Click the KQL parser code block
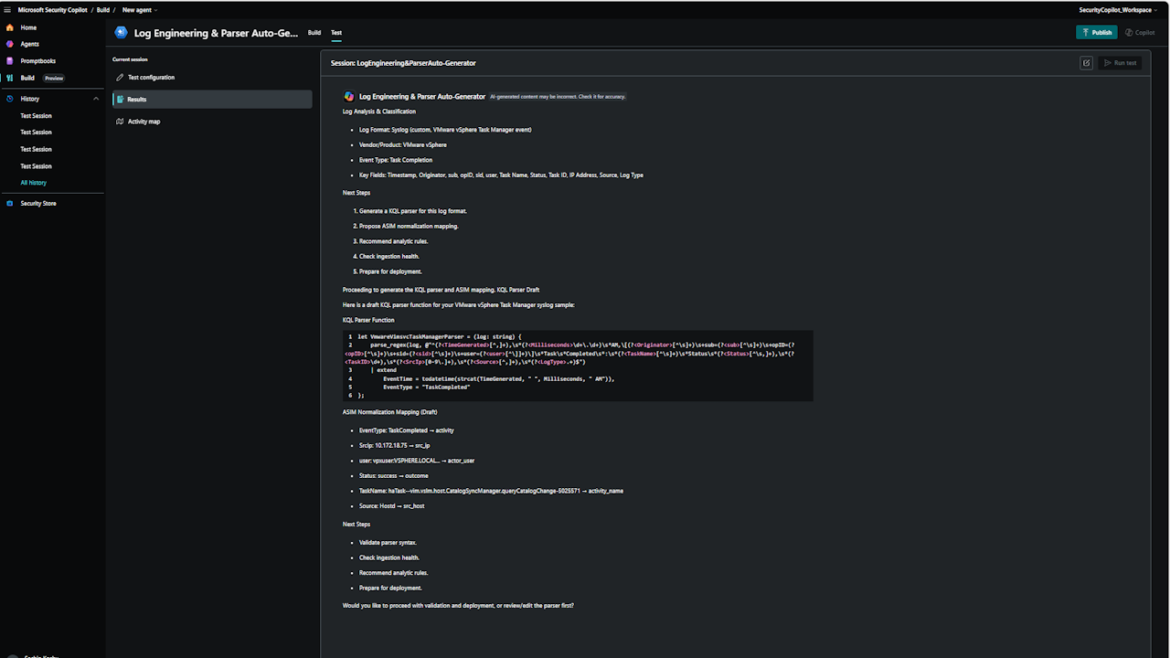 click(x=578, y=366)
